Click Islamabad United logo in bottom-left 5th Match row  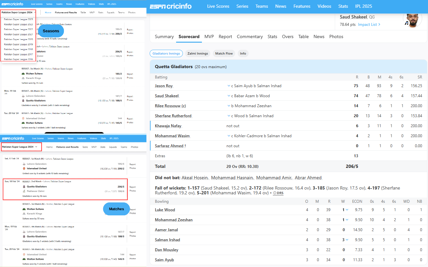(24, 254)
